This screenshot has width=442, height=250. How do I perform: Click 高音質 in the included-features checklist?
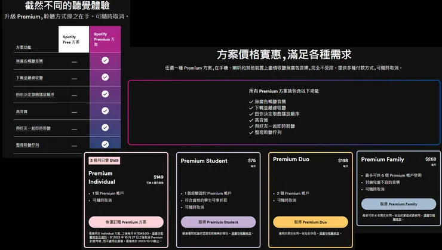point(261,120)
